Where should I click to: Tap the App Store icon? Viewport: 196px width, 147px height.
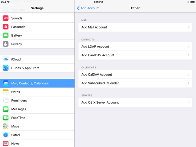tap(6, 68)
